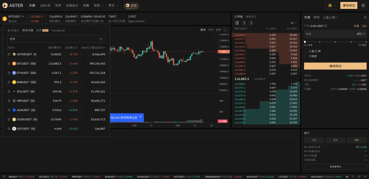Star the BNBUSDT contract row
The image size is (369, 179).
pyautogui.click(x=9, y=82)
